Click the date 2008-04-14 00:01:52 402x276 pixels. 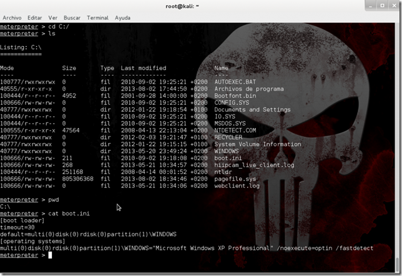click(154, 172)
